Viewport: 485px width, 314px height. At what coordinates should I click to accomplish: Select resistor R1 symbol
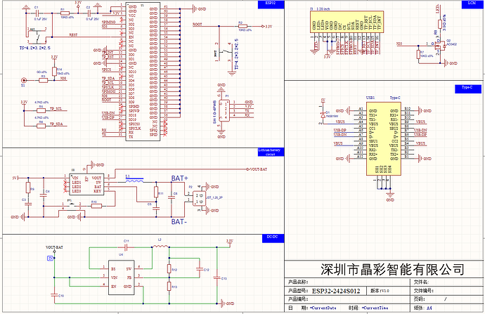(x=65, y=13)
